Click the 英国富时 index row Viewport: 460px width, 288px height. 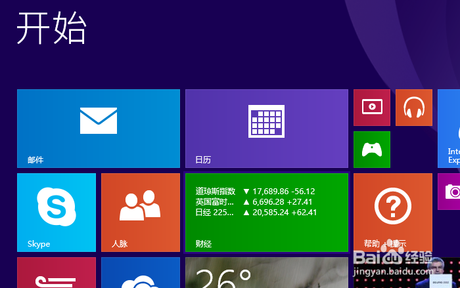pyautogui.click(x=254, y=202)
